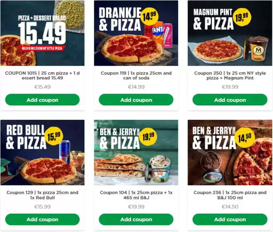Click the Coupon 119 title text
273x232 pixels.
[136, 75]
